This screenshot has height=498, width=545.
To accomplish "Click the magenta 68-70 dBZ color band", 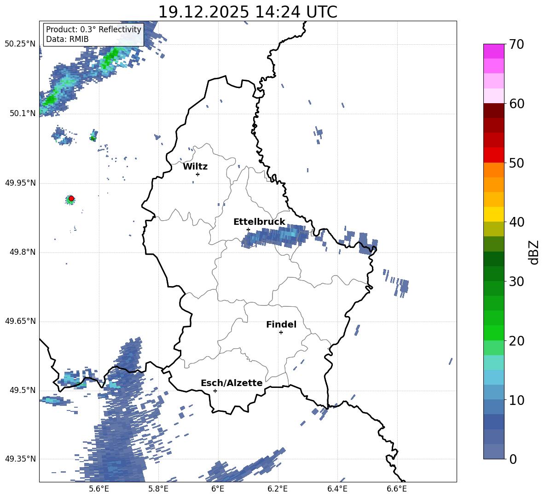I will [493, 52].
